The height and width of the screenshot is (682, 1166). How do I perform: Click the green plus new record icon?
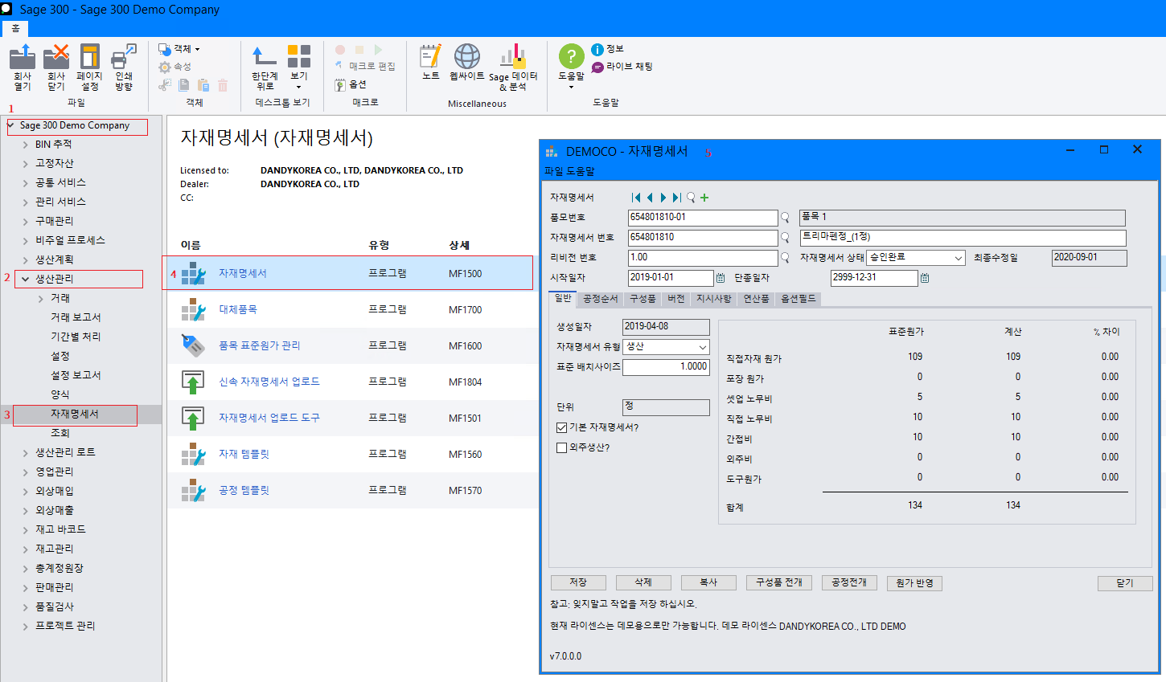point(704,198)
